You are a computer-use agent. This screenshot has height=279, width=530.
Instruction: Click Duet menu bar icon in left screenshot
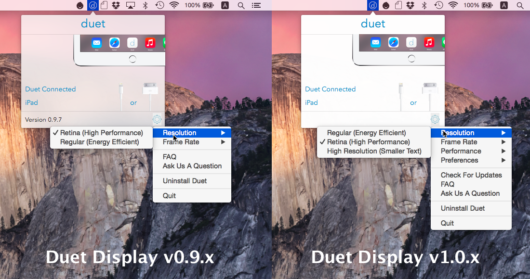click(93, 5)
